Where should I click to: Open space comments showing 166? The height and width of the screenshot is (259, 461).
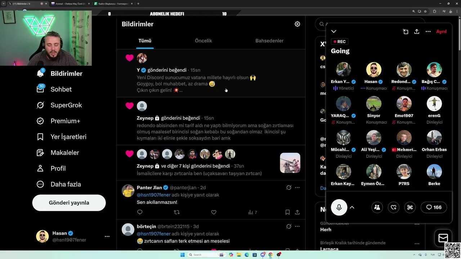point(434,207)
